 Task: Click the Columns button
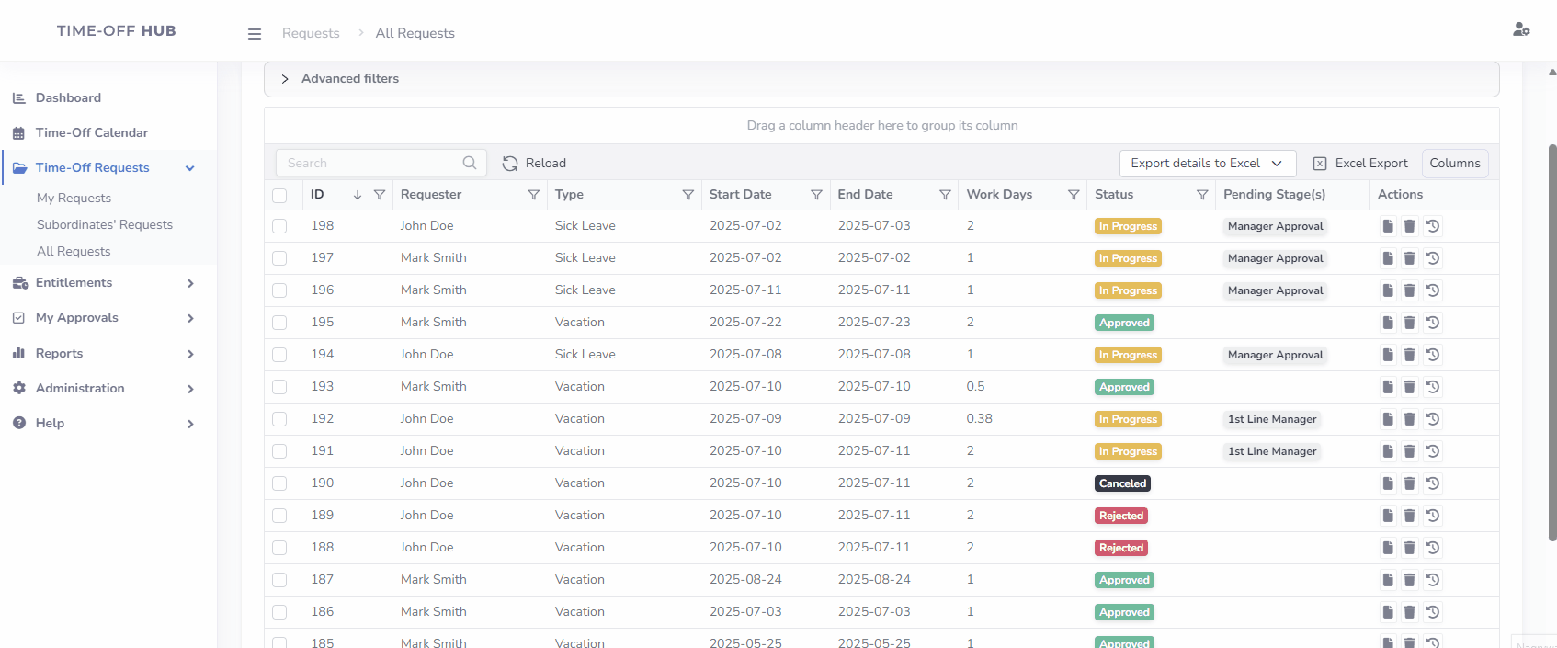click(1454, 164)
